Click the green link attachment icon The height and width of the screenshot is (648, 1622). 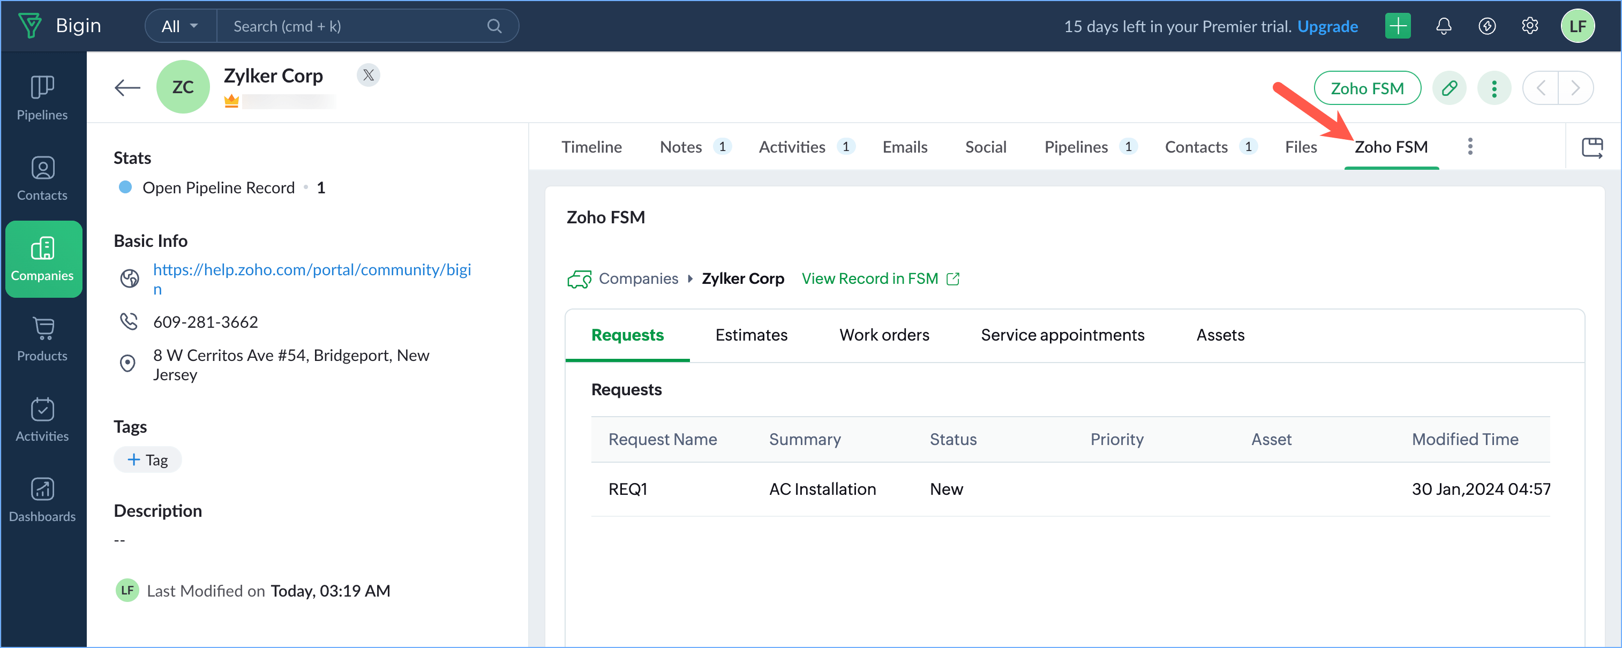tap(1449, 87)
